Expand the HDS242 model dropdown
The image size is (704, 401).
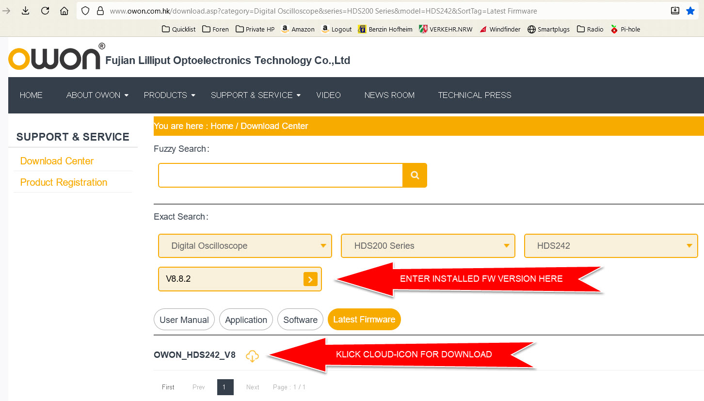pos(611,246)
